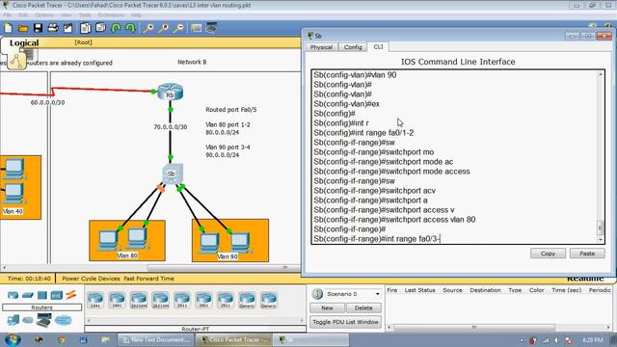Click the scenario information 'i' icon
The width and height of the screenshot is (617, 347).
click(x=317, y=294)
